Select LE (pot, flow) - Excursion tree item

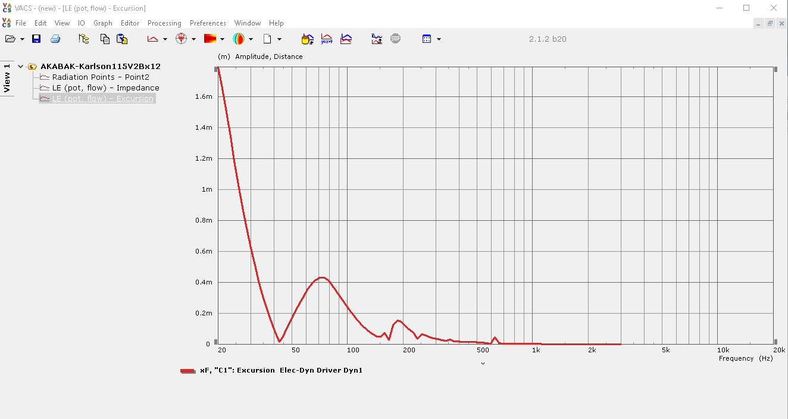click(103, 99)
